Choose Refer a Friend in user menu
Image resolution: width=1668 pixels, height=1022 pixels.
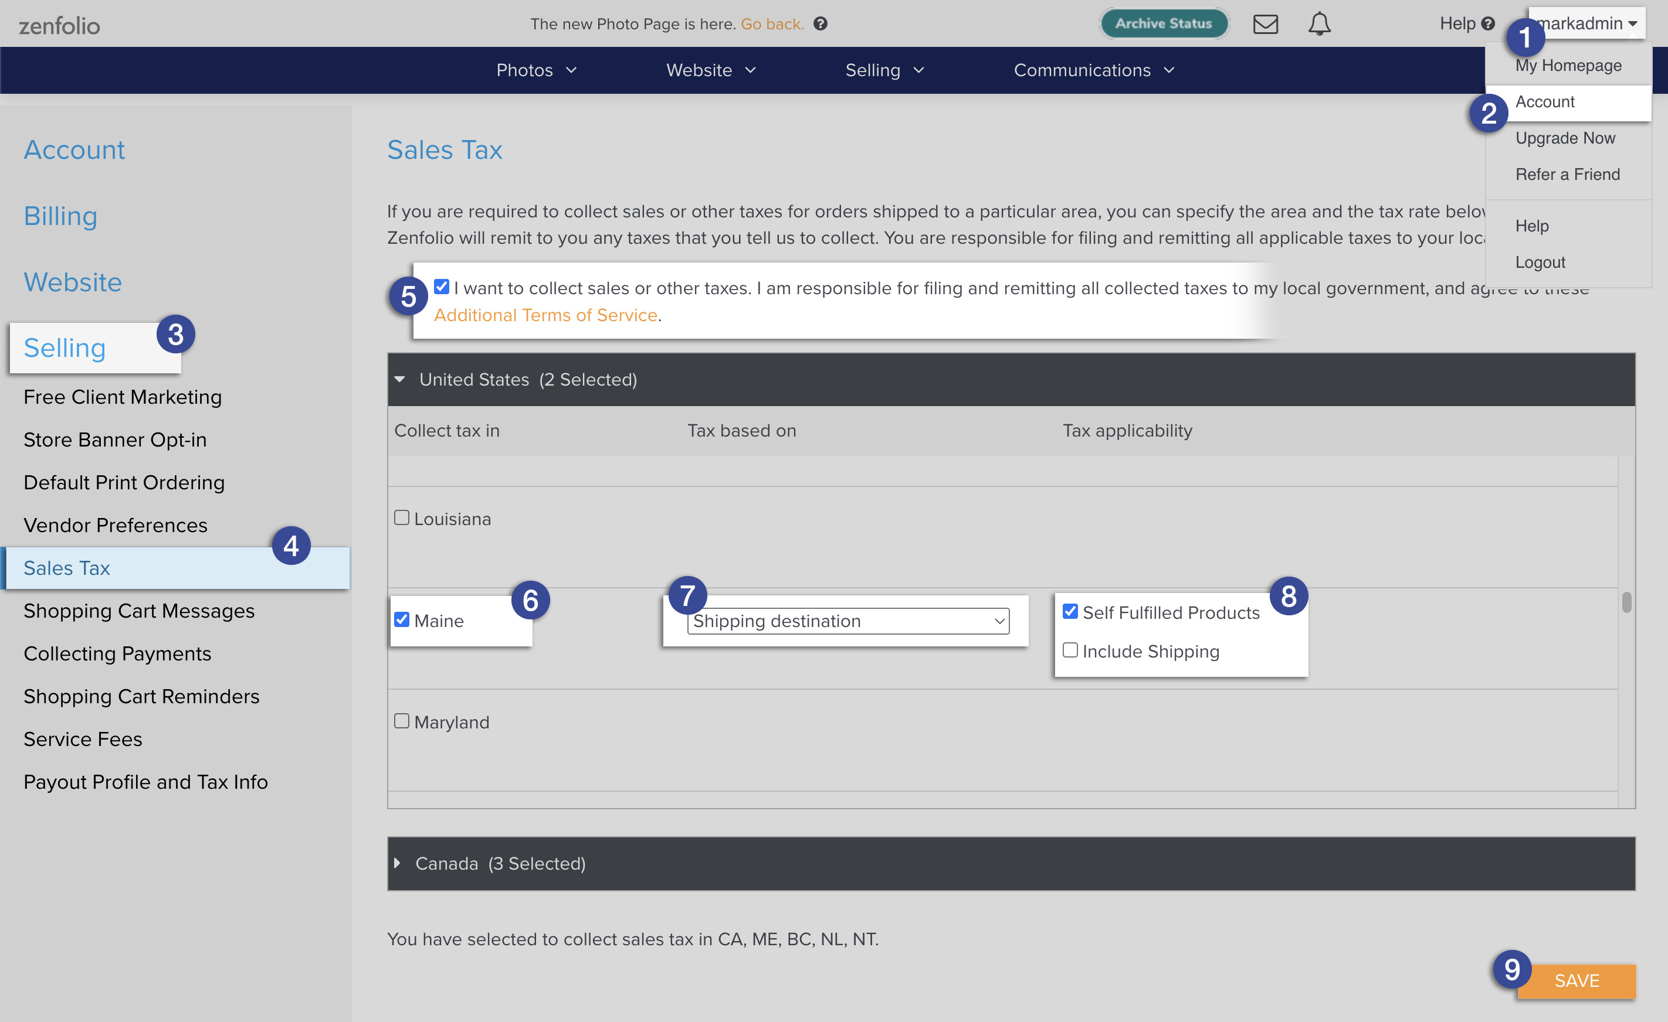pyautogui.click(x=1567, y=175)
